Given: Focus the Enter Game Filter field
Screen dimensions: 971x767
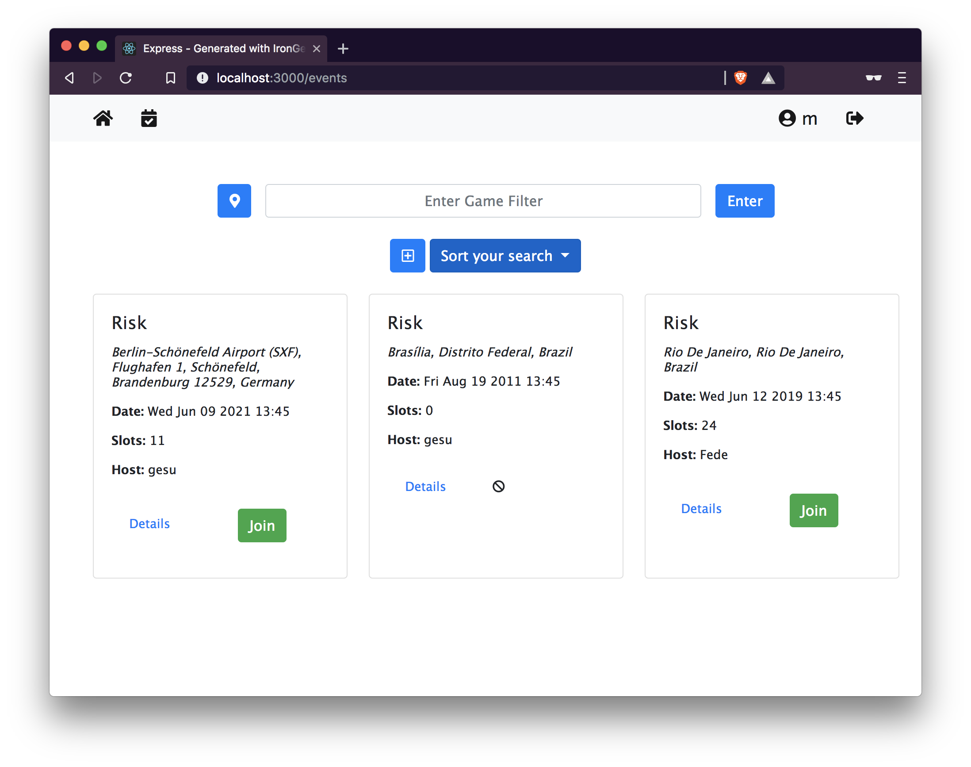Looking at the screenshot, I should tap(483, 201).
